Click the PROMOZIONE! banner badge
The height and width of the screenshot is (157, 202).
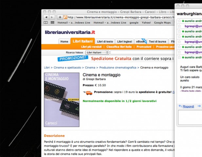[x=73, y=58]
